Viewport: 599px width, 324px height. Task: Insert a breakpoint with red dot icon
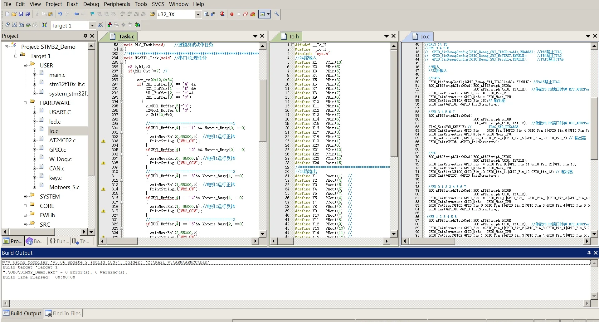232,14
